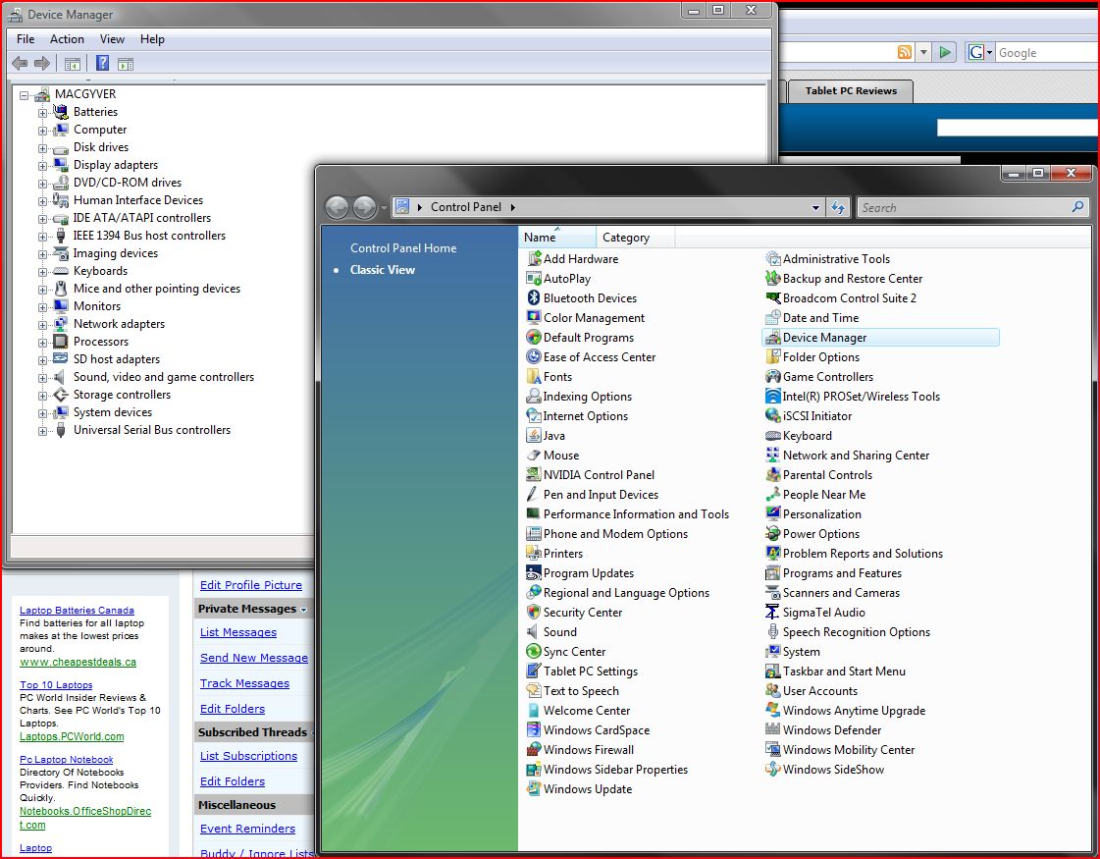Expand the Display adapters node
The width and height of the screenshot is (1100, 859).
tap(43, 166)
